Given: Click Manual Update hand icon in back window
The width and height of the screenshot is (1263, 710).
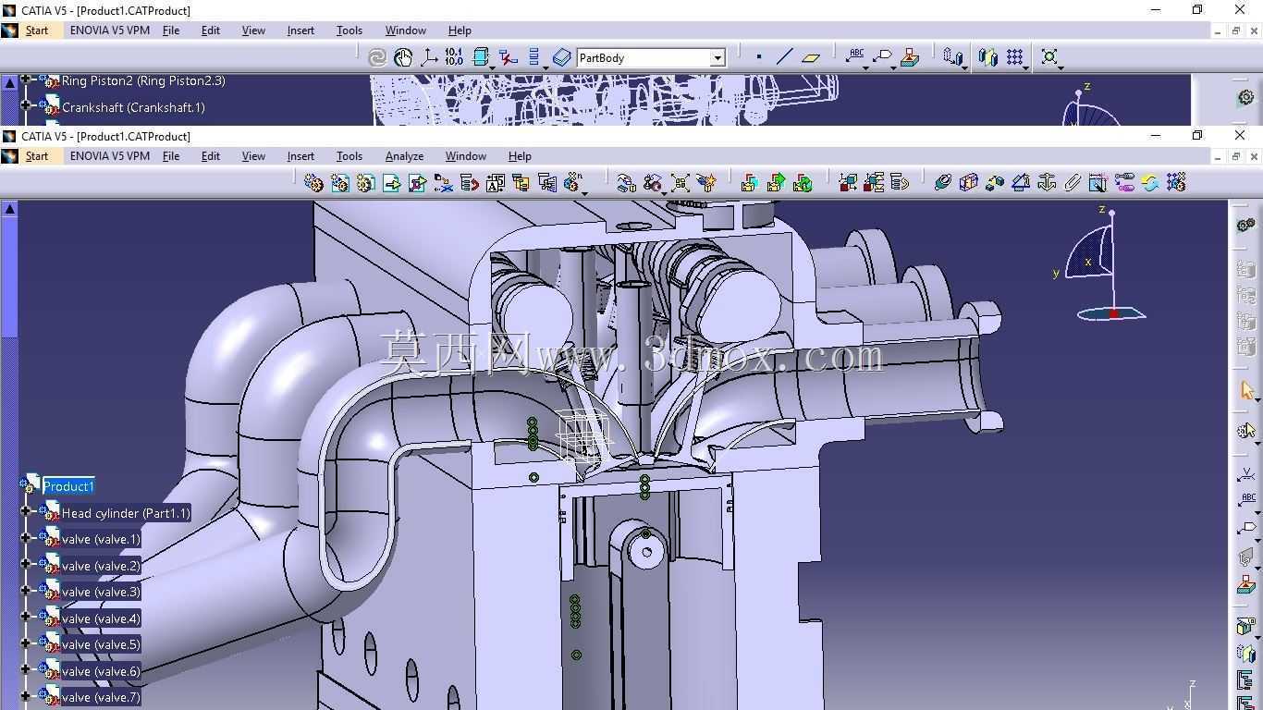Looking at the screenshot, I should point(403,57).
